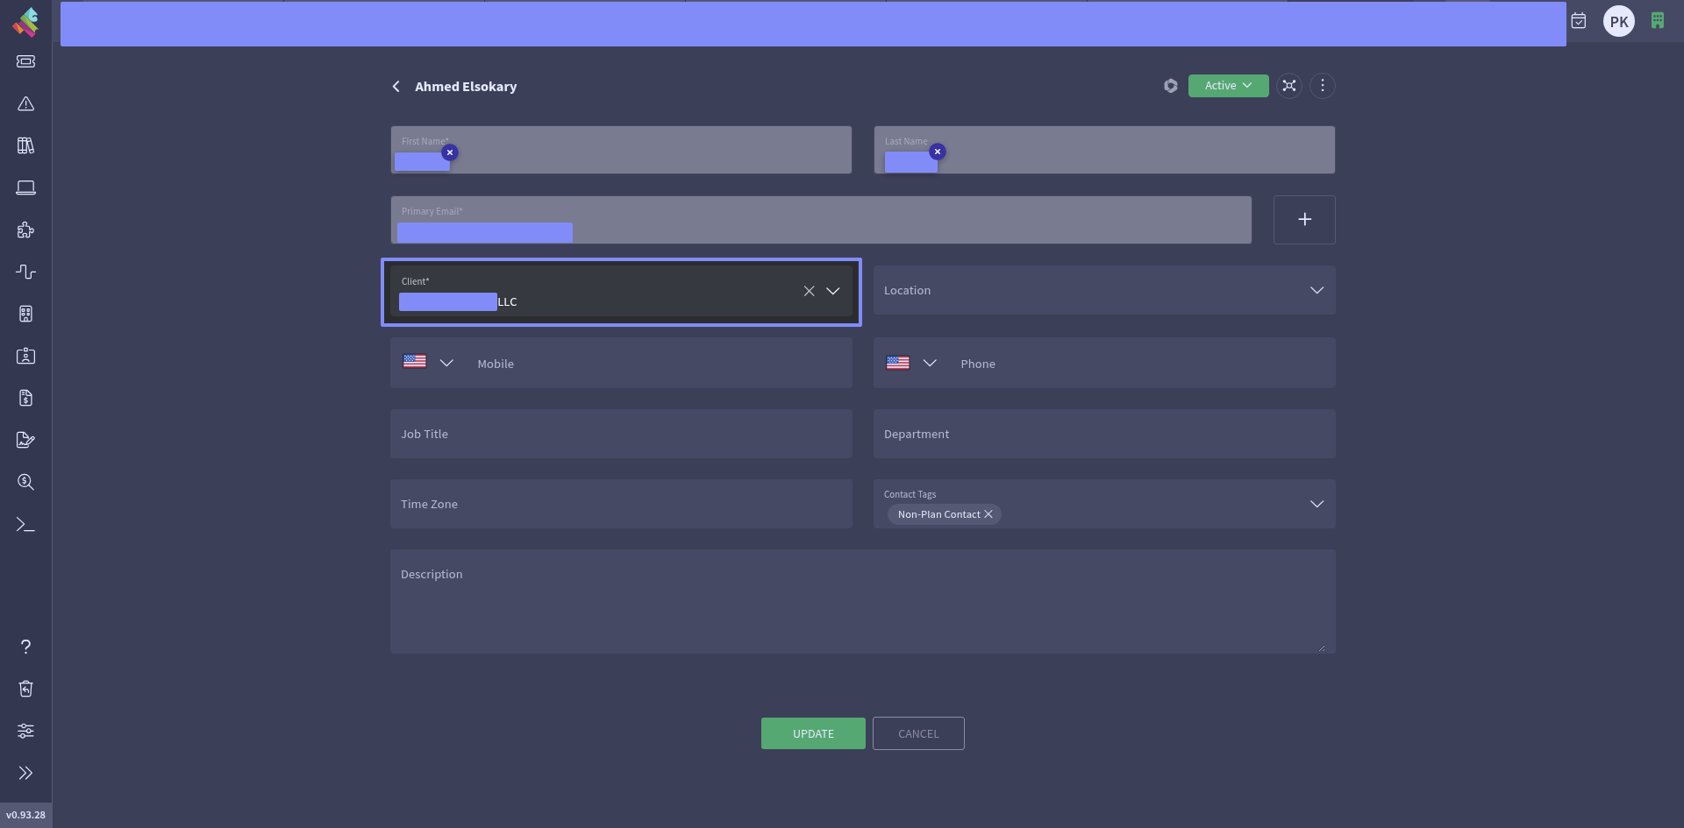Open the Mobile country code flag selector

[x=428, y=363]
